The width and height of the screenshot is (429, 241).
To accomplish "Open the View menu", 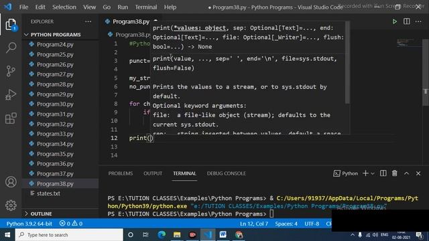I will pos(89,7).
